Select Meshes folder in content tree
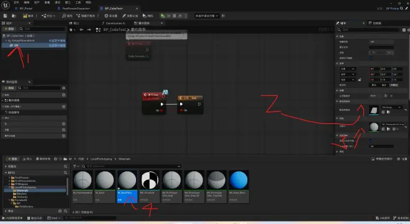 coord(22,194)
